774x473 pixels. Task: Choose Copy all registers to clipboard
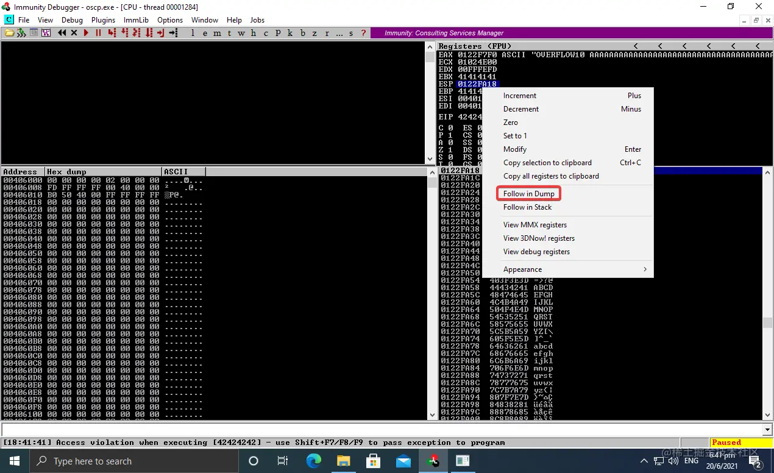pyautogui.click(x=551, y=176)
